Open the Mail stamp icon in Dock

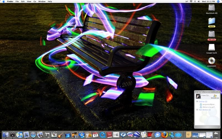(x=26, y=135)
